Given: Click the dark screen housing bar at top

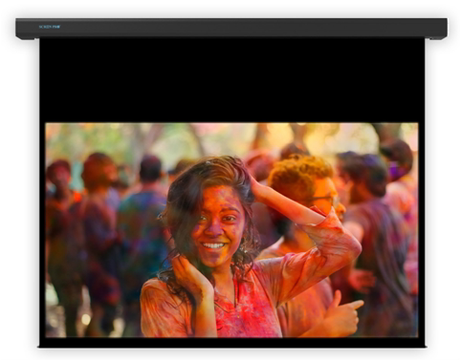Looking at the screenshot, I should (x=231, y=28).
